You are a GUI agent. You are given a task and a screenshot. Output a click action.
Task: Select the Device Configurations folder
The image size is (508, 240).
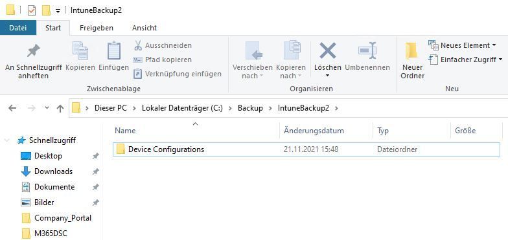(x=306, y=149)
